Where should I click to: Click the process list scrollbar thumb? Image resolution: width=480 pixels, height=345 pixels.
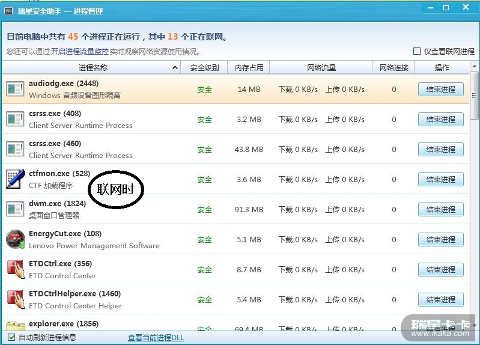pyautogui.click(x=474, y=96)
